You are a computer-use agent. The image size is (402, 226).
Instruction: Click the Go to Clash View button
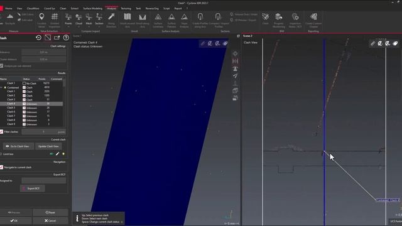click(18, 146)
